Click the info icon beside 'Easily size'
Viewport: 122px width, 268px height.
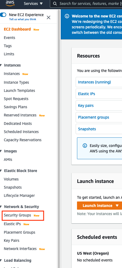85,146
